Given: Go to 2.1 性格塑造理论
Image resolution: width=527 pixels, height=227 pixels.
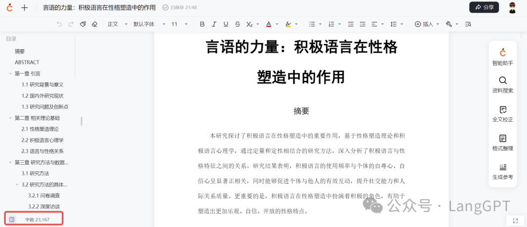Looking at the screenshot, I should (x=40, y=129).
